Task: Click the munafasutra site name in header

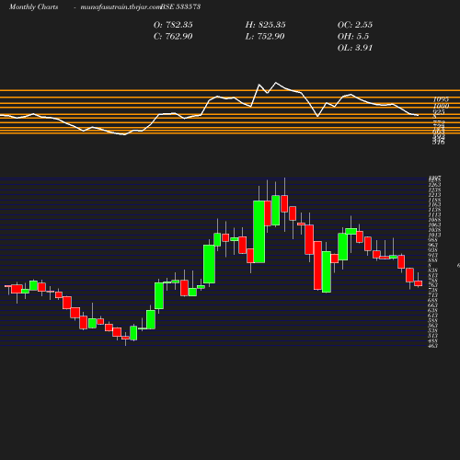Action: click(121, 7)
